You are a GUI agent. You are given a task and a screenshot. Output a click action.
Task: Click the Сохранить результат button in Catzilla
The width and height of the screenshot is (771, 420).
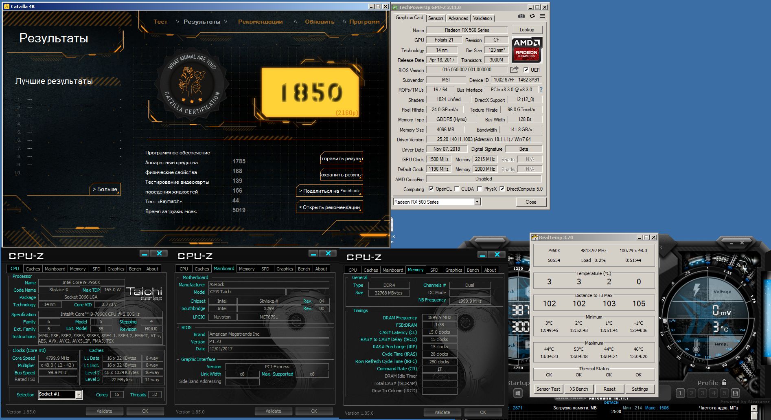342,174
